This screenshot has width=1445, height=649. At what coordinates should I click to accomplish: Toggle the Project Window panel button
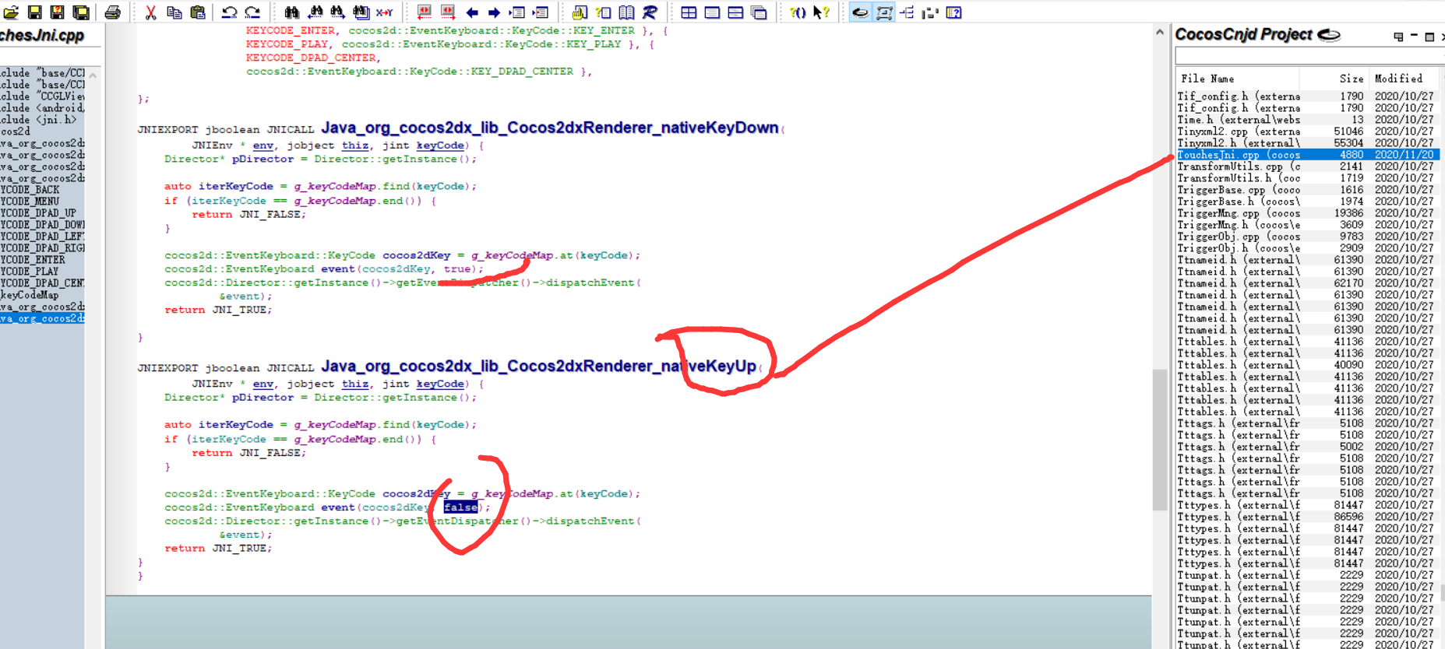point(860,12)
